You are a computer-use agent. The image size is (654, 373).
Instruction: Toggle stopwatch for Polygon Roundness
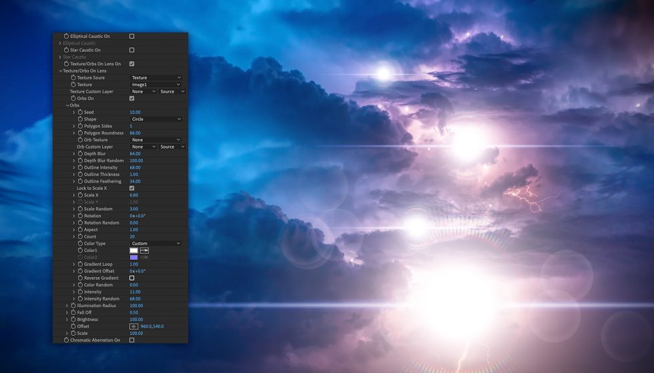80,133
